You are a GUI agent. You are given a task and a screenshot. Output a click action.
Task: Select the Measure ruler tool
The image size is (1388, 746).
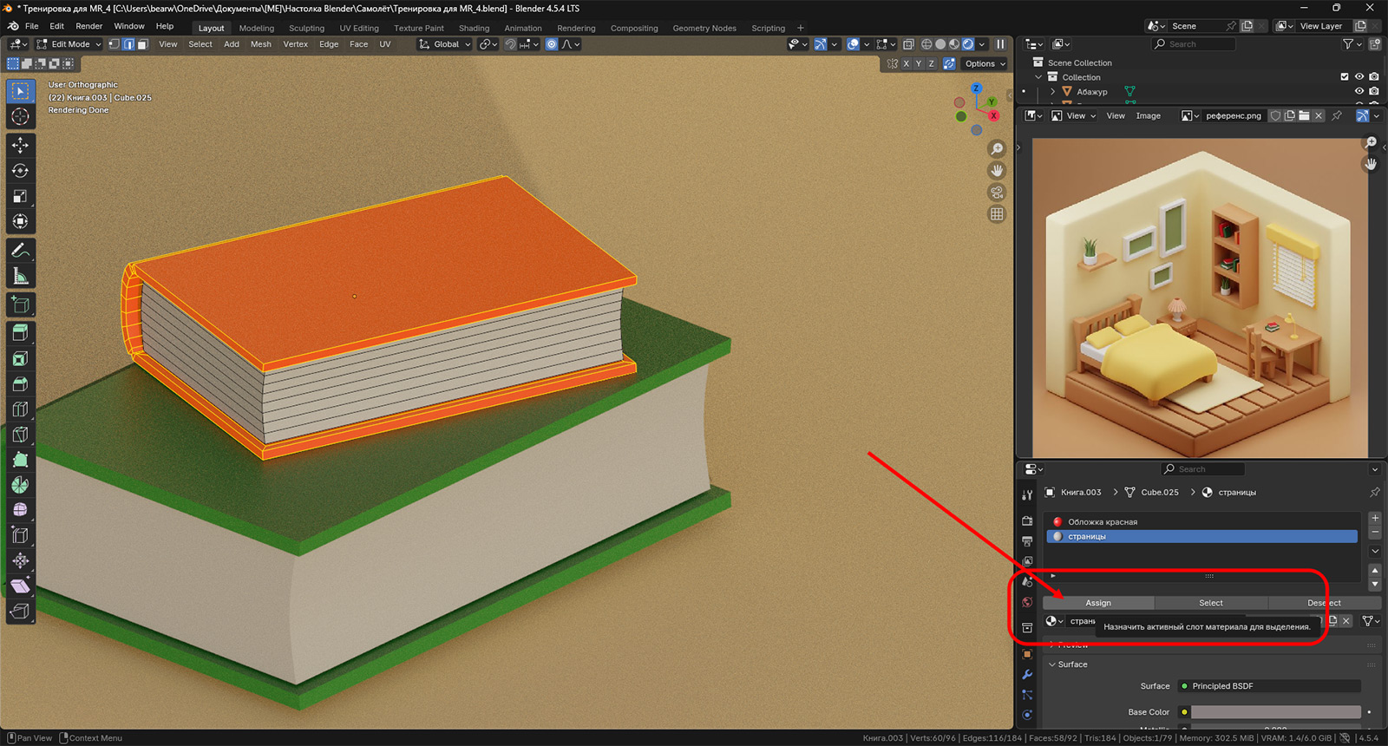pos(20,277)
